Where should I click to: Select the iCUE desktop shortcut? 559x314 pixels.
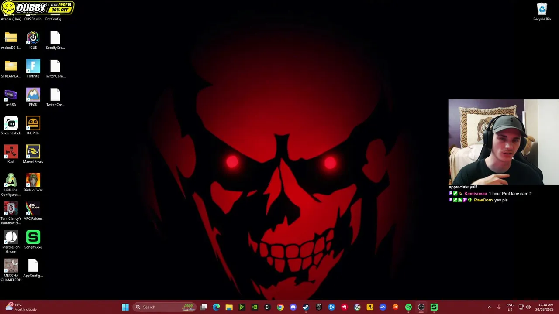(33, 40)
